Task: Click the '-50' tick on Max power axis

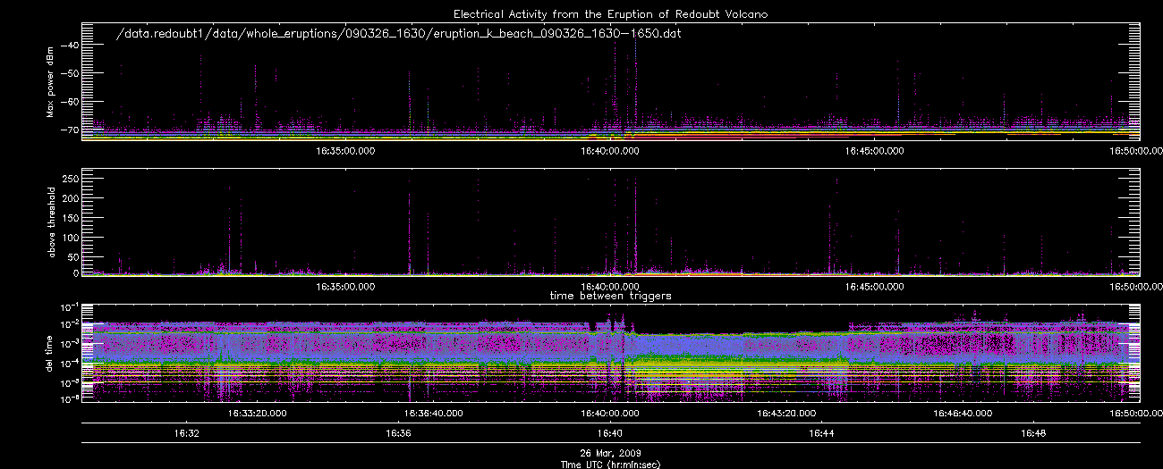Action: tap(71, 73)
